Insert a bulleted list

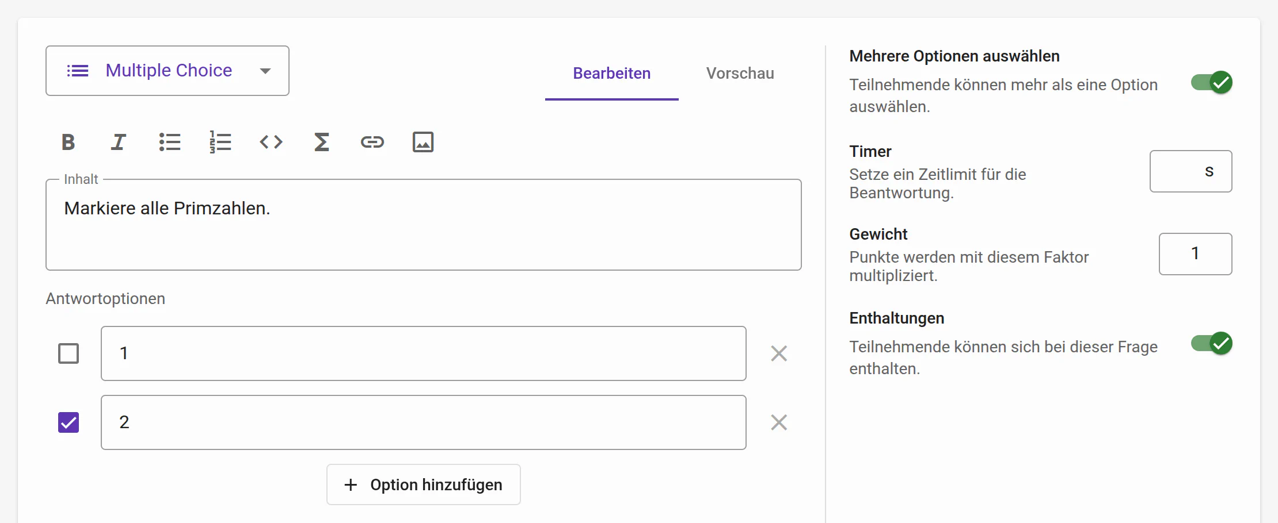click(x=170, y=142)
